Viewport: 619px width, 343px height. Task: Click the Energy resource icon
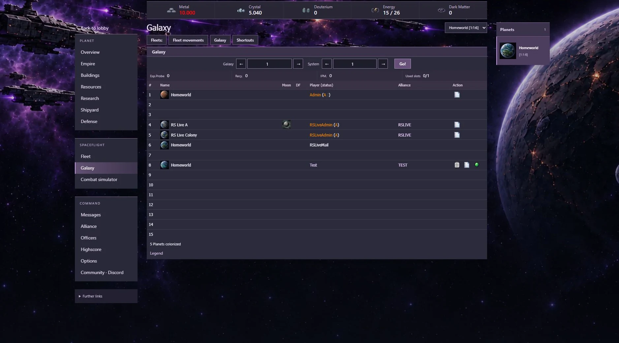click(375, 10)
